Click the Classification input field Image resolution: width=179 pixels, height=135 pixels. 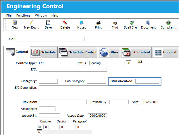147,81
